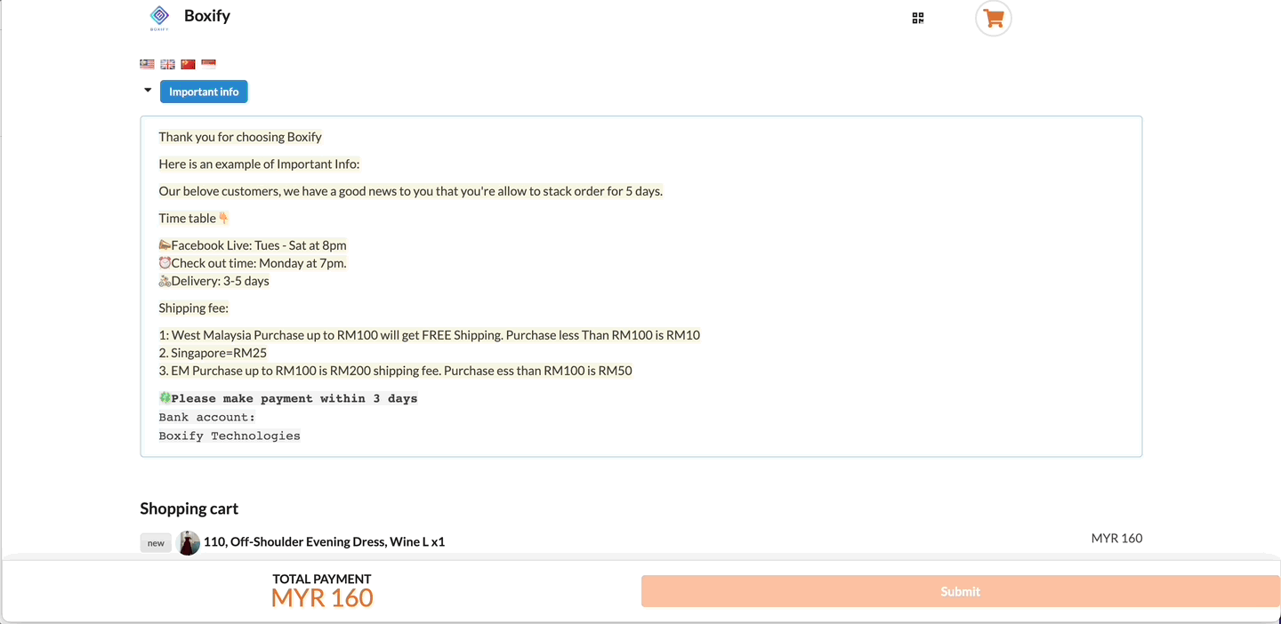Click the QR code grid icon
Image resolution: width=1281 pixels, height=624 pixels.
917,17
